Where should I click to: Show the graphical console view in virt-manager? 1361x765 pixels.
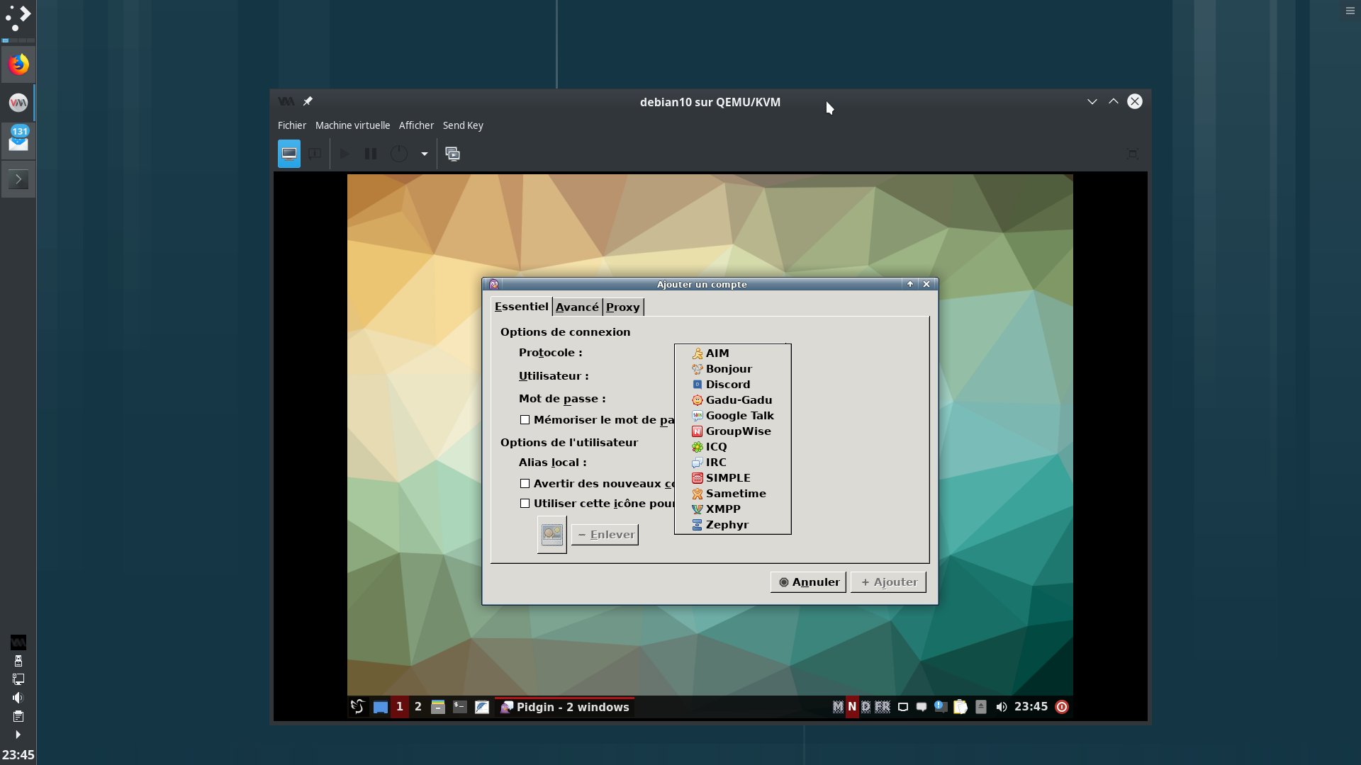[289, 154]
